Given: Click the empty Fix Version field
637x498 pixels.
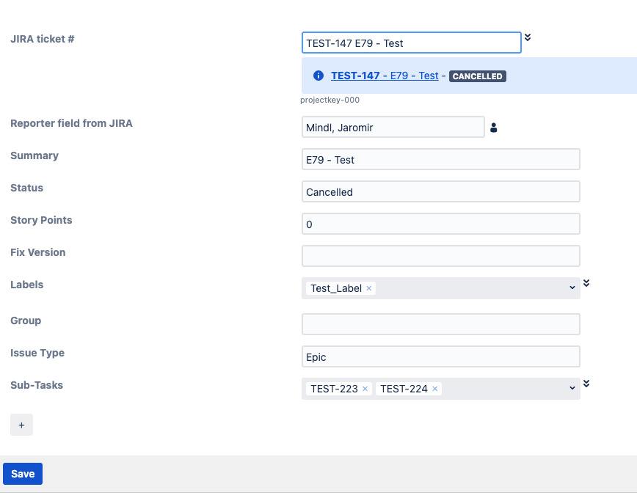Looking at the screenshot, I should click(441, 256).
